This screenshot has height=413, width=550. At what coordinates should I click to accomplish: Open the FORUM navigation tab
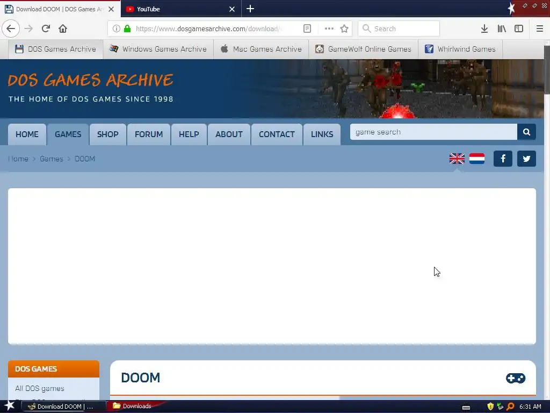pos(149,134)
